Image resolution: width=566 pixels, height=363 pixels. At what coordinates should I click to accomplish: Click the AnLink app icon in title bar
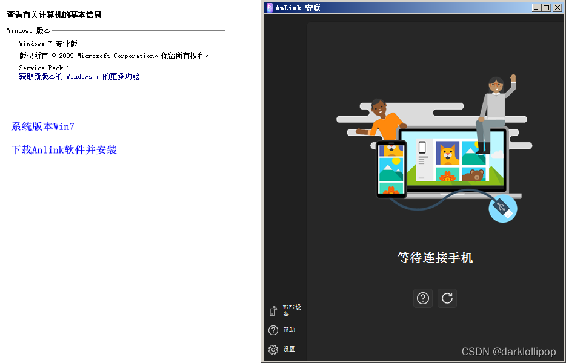click(269, 8)
